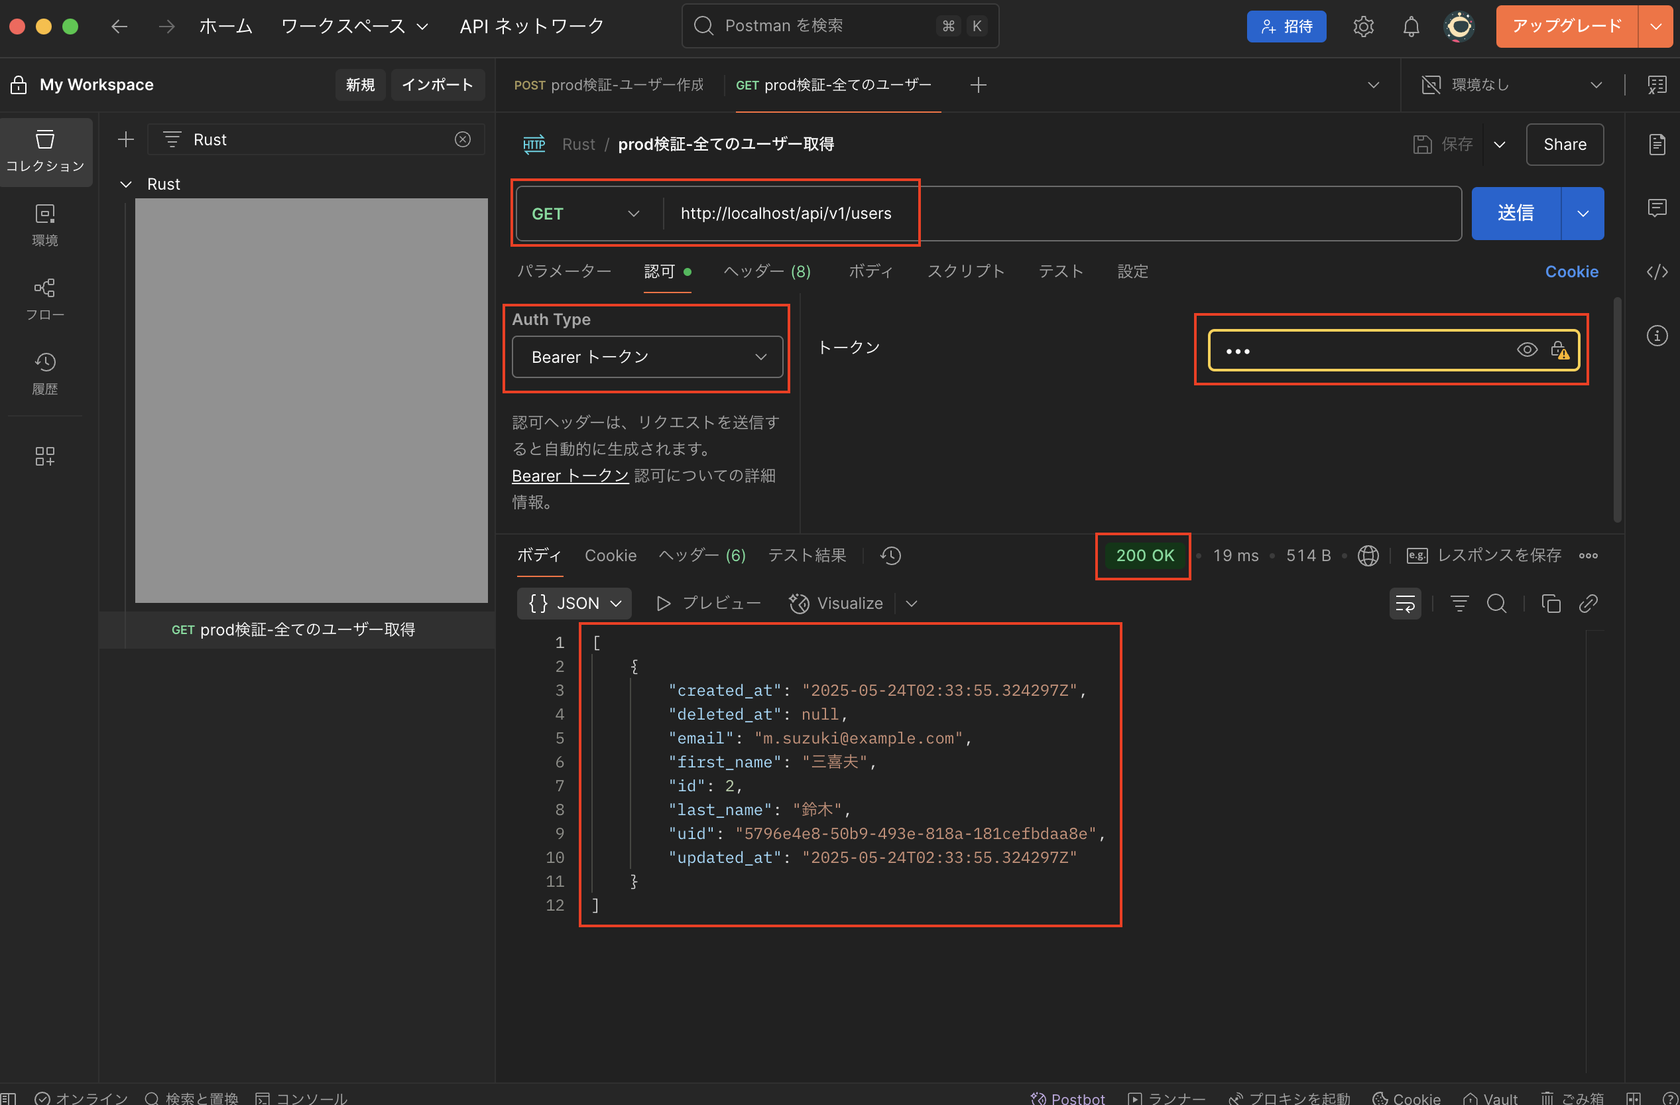Click the 送信 send button
The height and width of the screenshot is (1105, 1680).
click(x=1516, y=213)
